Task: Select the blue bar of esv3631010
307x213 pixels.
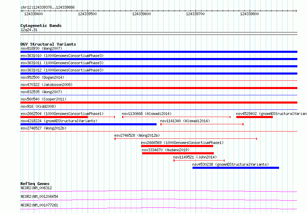Action: point(159,59)
